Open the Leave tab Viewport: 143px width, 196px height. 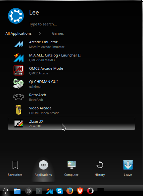pyautogui.click(x=128, y=169)
